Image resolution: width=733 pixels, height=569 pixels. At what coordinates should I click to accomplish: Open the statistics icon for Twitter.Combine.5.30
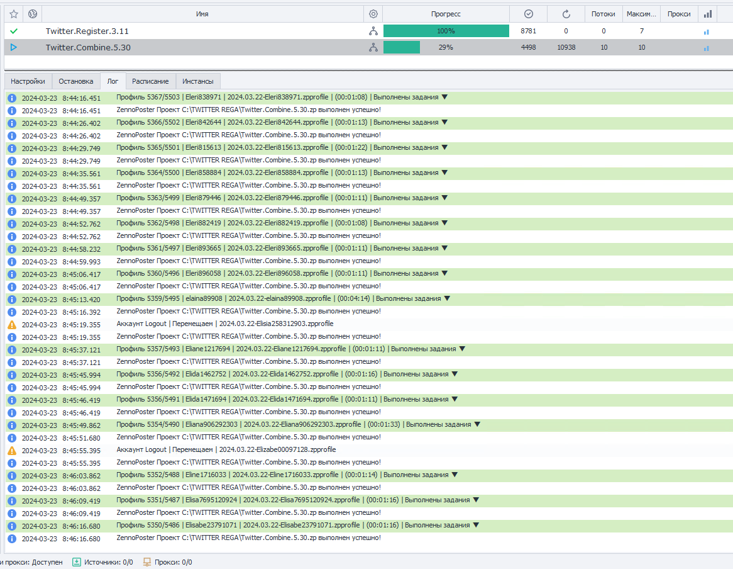(x=706, y=48)
